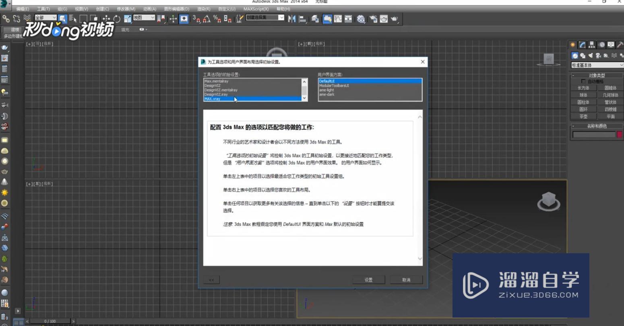Viewport: 624px width, 326px height.
Task: Click the Select and Manipulate icon
Action: coord(173,18)
